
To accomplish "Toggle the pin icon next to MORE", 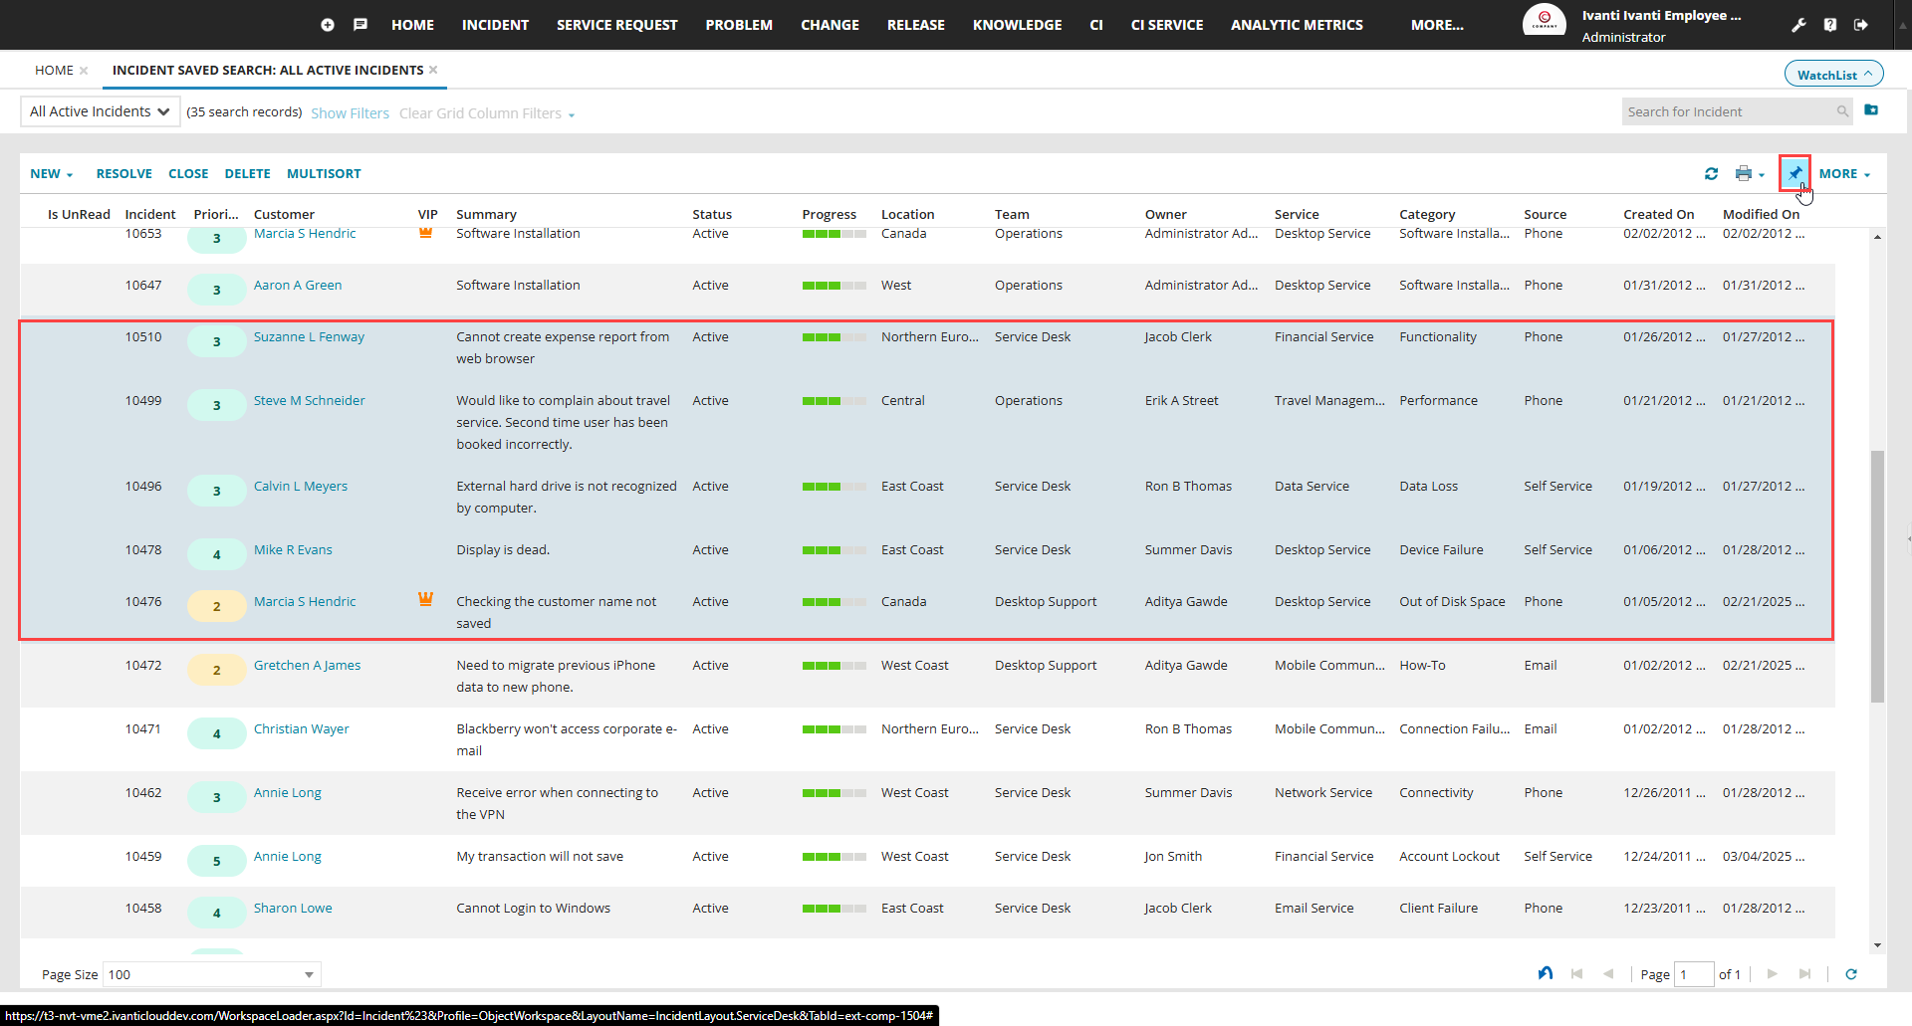I will click(x=1794, y=174).
